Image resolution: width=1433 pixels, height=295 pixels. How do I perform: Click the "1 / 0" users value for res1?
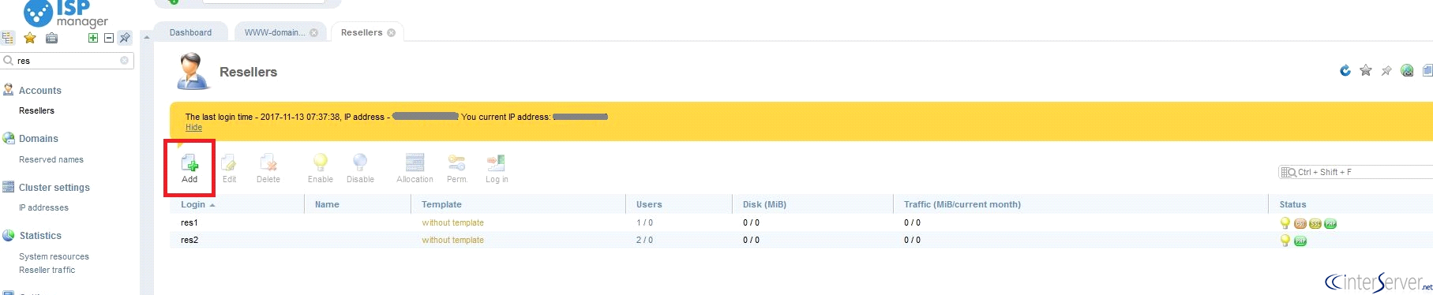pos(644,222)
